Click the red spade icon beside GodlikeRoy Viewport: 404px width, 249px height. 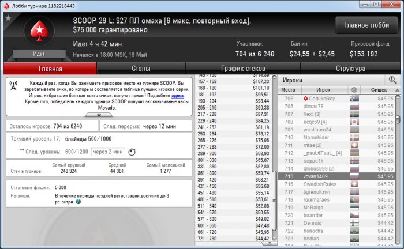tap(305, 99)
